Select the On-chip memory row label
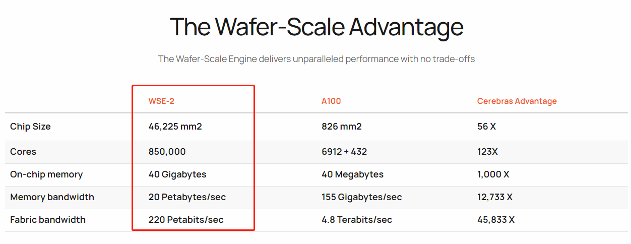The height and width of the screenshot is (244, 631). click(x=46, y=174)
